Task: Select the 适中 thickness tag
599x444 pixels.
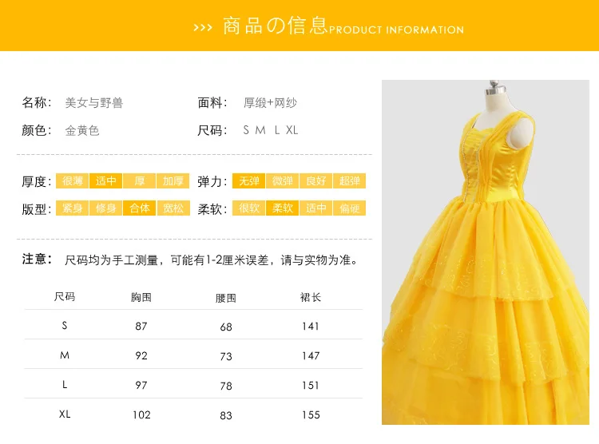Action: coord(105,180)
